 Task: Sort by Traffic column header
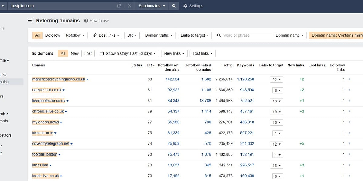pyautogui.click(x=227, y=65)
